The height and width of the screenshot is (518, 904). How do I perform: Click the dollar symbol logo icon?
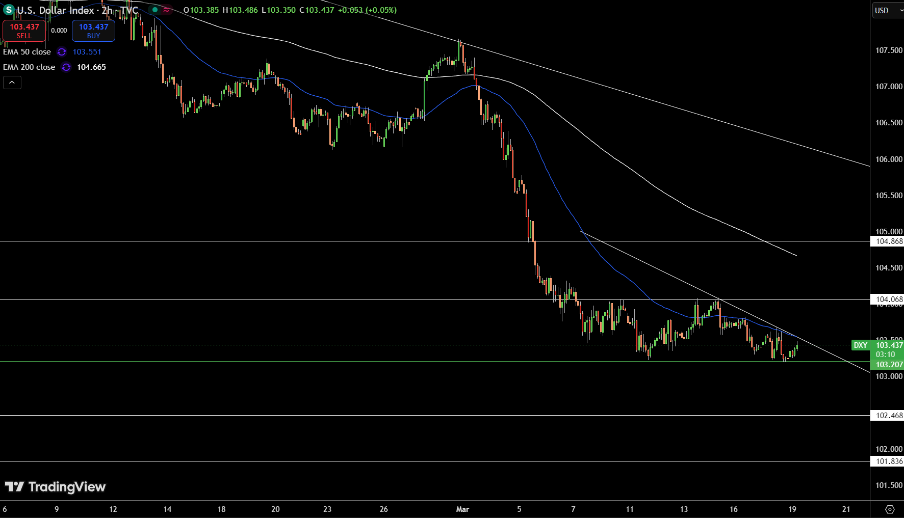pyautogui.click(x=9, y=10)
